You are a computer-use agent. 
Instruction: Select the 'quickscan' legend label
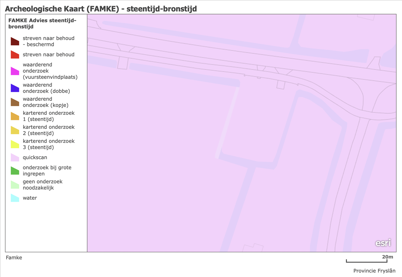(35, 157)
